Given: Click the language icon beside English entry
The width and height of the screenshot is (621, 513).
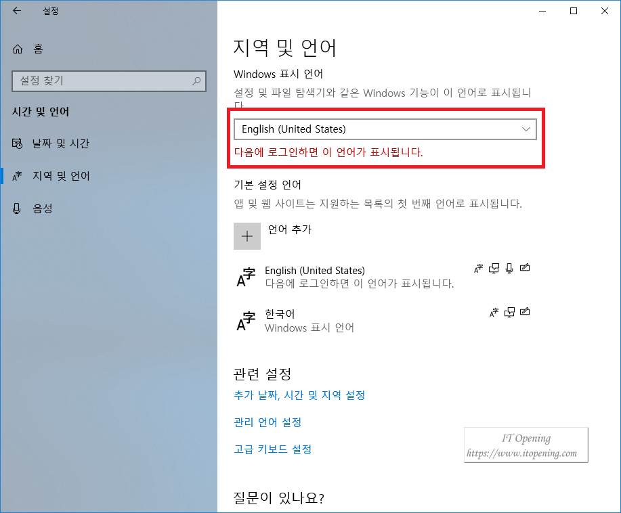Looking at the screenshot, I should pos(246,277).
